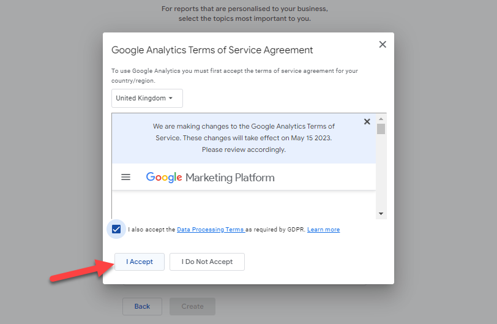Screen dimensions: 497x324
Task: Open the Data Processing Terms link
Action: (211, 230)
